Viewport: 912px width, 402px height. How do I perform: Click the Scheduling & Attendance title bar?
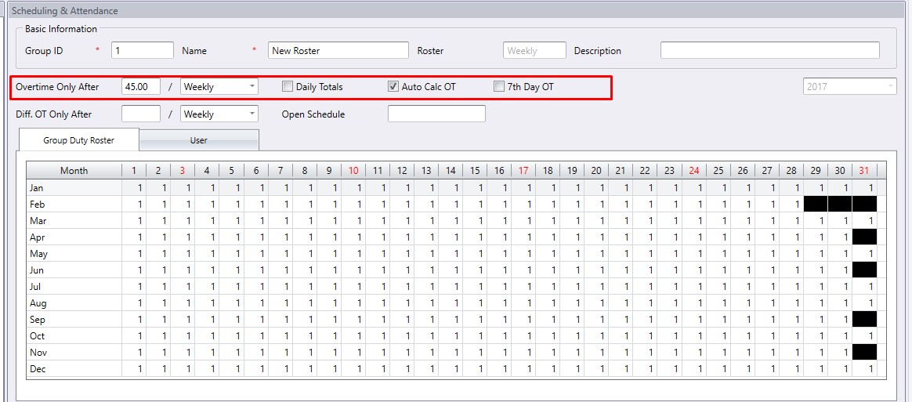456,10
